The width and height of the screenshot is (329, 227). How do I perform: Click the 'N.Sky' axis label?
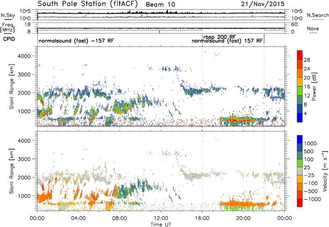[8, 15]
